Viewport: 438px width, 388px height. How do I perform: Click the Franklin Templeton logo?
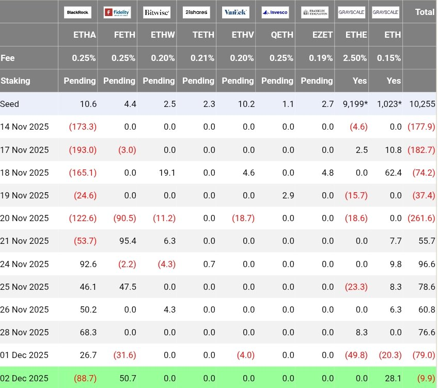(x=315, y=12)
